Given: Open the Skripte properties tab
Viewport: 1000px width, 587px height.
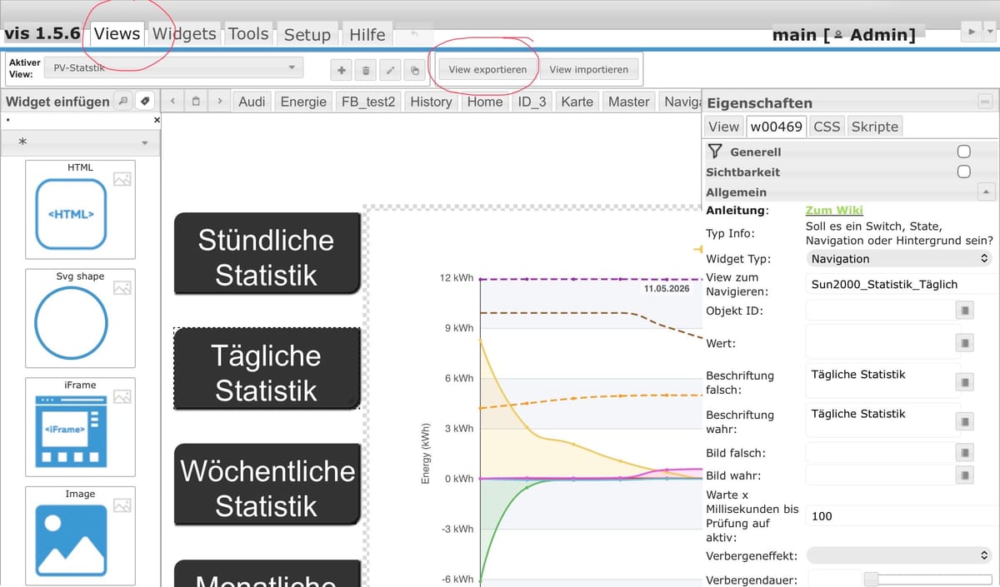Looking at the screenshot, I should pyautogui.click(x=875, y=127).
